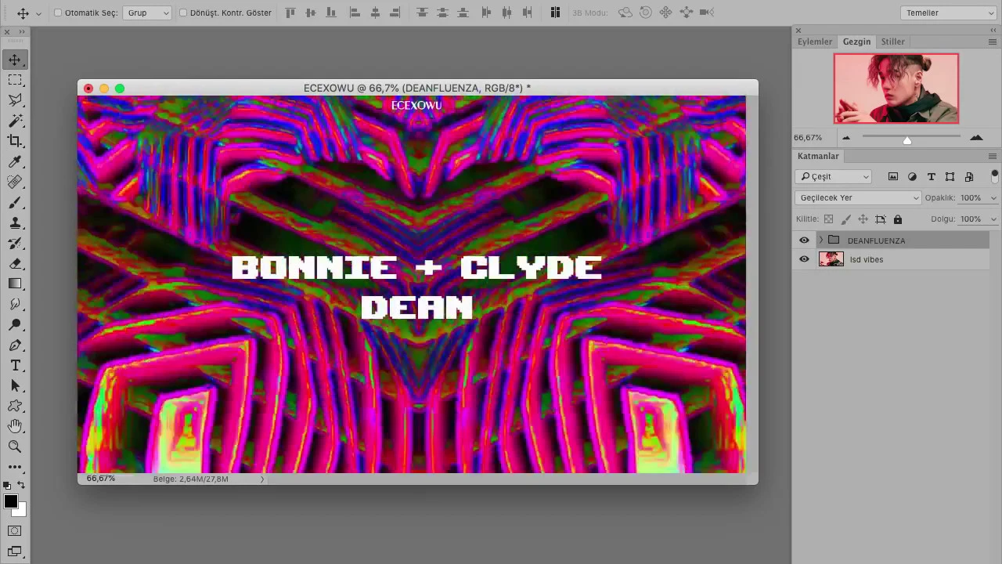1002x564 pixels.
Task: Select the Eyedropper tool
Action: (15, 161)
